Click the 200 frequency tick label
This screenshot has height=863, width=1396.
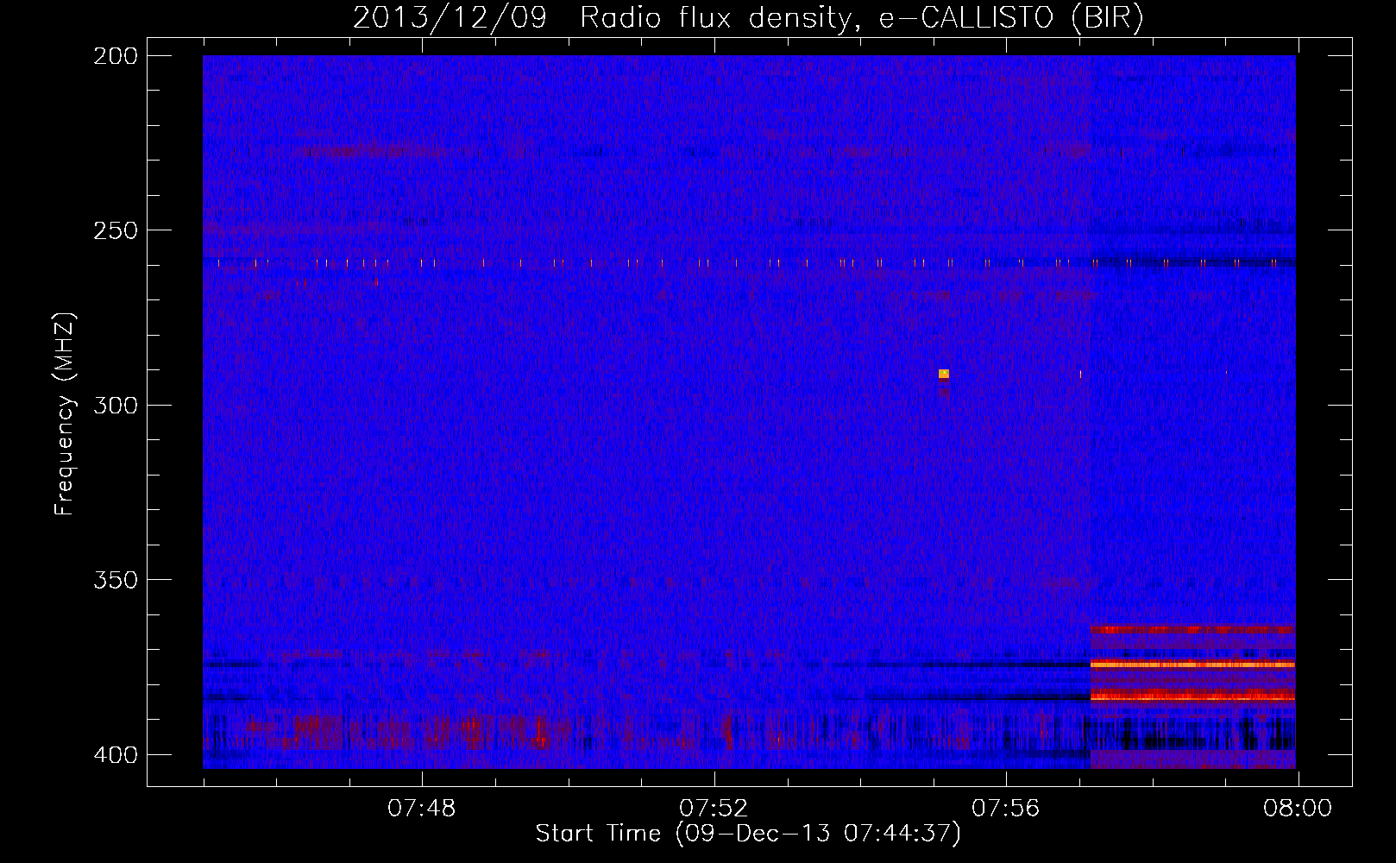[115, 55]
